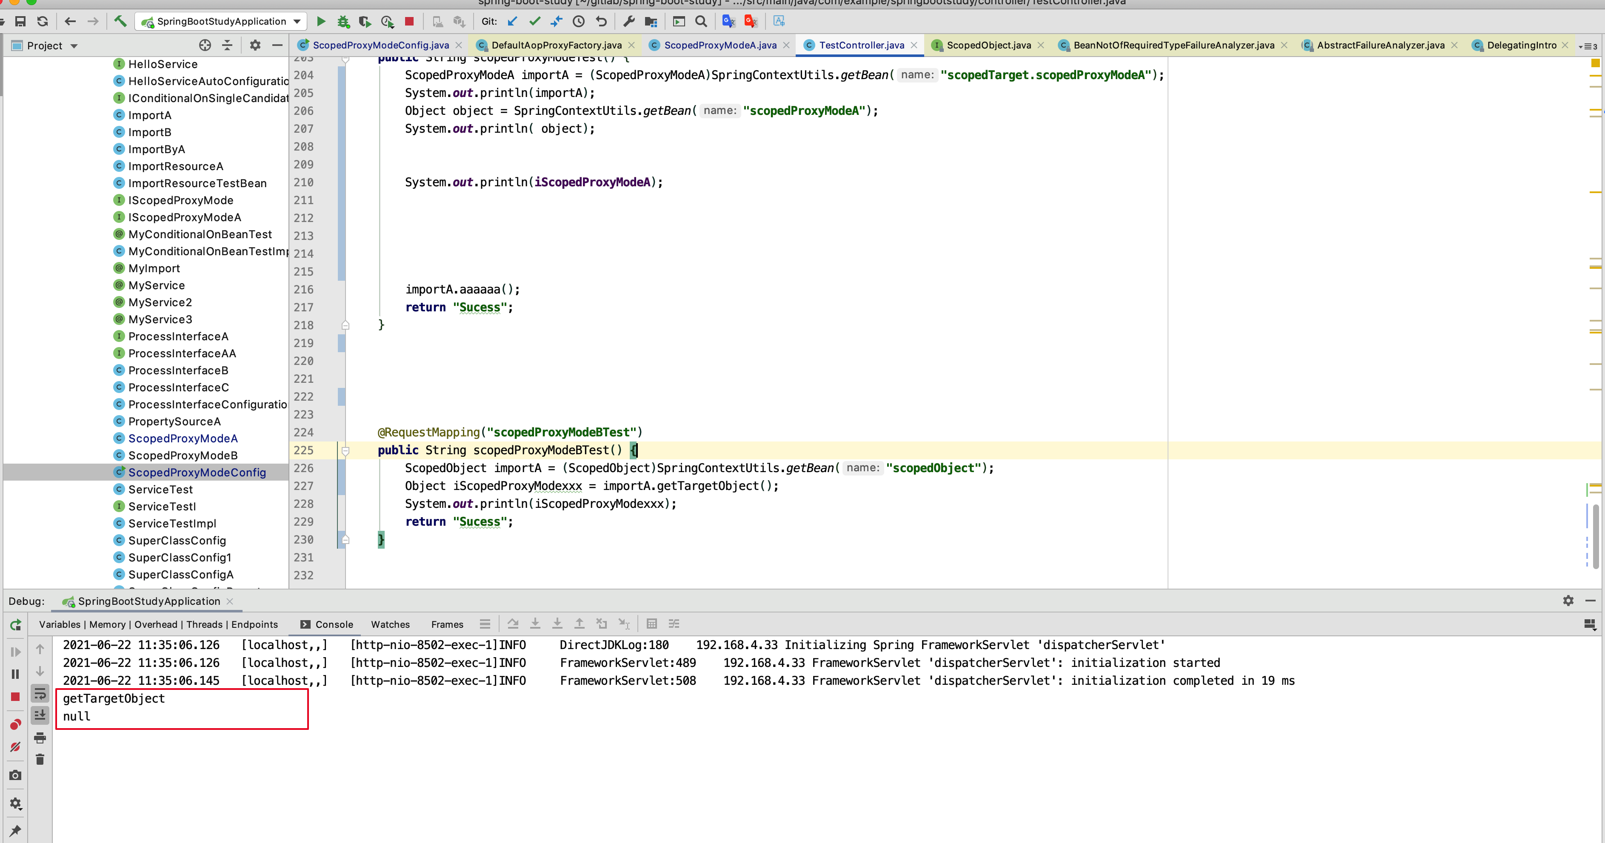Run with Coverage shield icon
Image resolution: width=1605 pixels, height=843 pixels.
(x=365, y=22)
